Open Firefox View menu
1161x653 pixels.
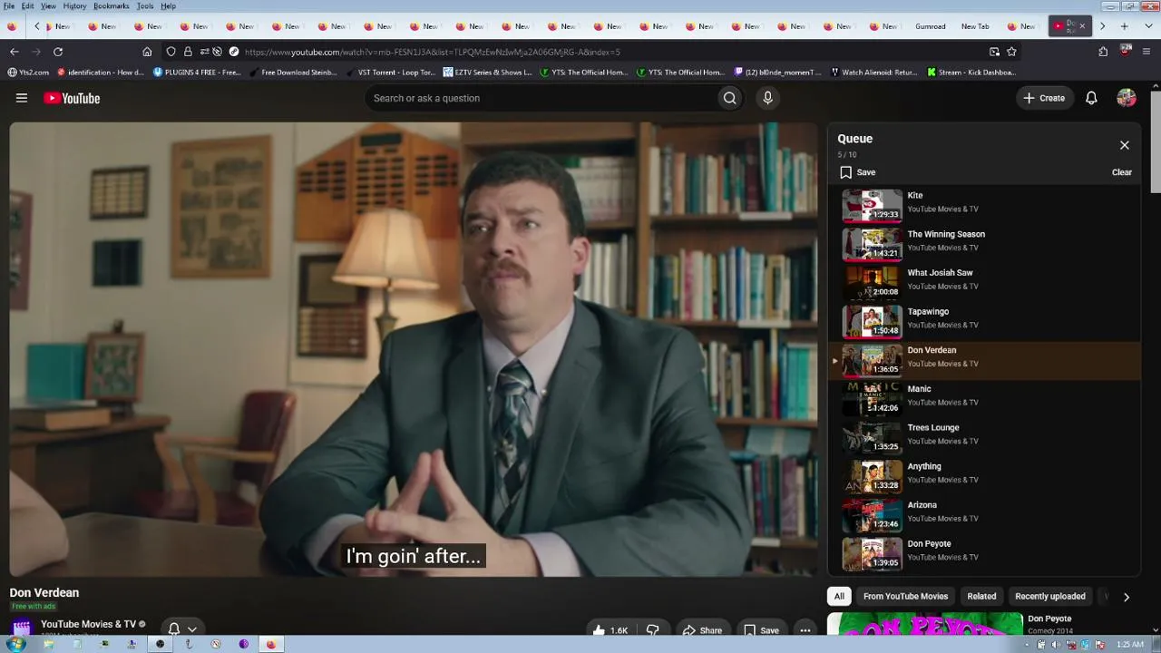(48, 6)
